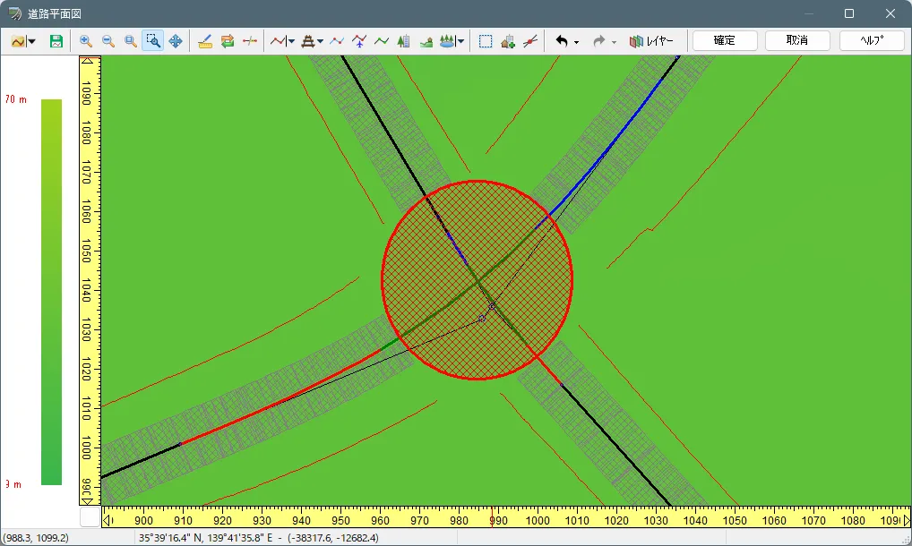Screen dimensions: 912x546
Task: Select the pan move arrows tool
Action: [x=176, y=41]
